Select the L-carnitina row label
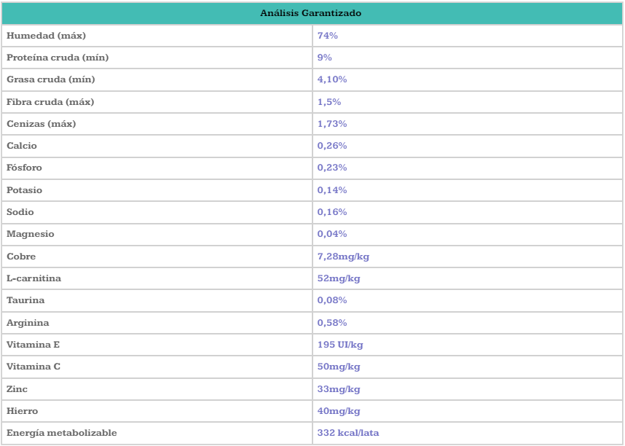The width and height of the screenshot is (625, 446). 34,278
